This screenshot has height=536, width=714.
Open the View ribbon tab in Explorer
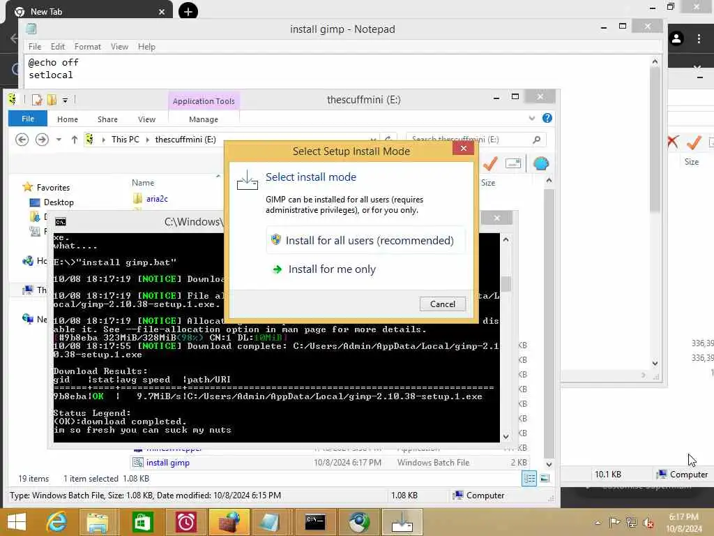tap(146, 119)
